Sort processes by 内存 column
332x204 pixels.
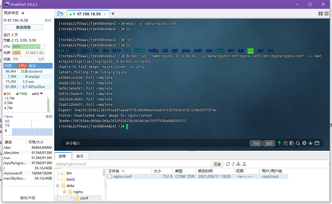(10, 66)
